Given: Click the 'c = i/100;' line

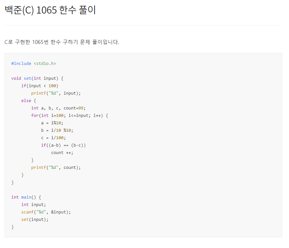Looking at the screenshot, I should click(x=54, y=138).
